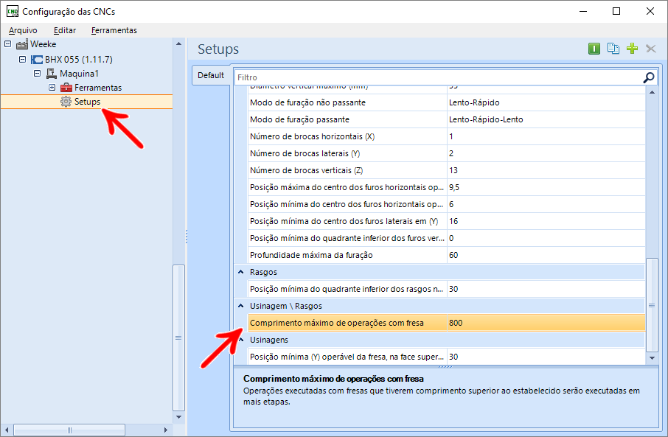
Task: Collapse the Usinagens section
Action: 240,340
